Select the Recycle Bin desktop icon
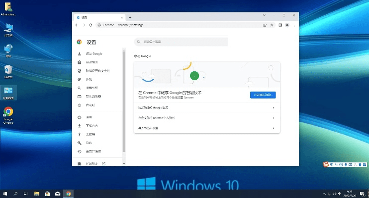This screenshot has width=369, height=198. pos(8,71)
